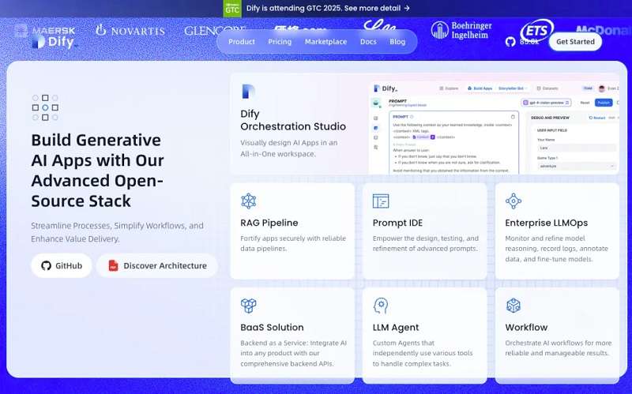Click the green GTC badge icon
632x394 pixels.
232,9
